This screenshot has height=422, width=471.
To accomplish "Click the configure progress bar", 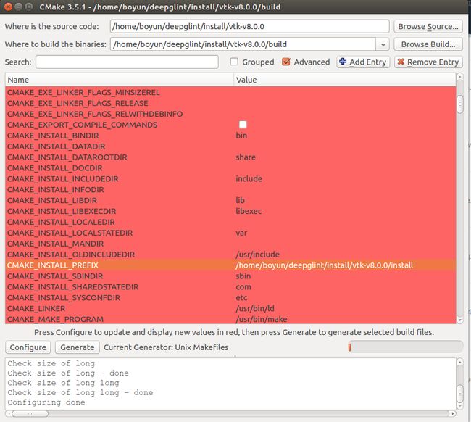I will (x=405, y=347).
